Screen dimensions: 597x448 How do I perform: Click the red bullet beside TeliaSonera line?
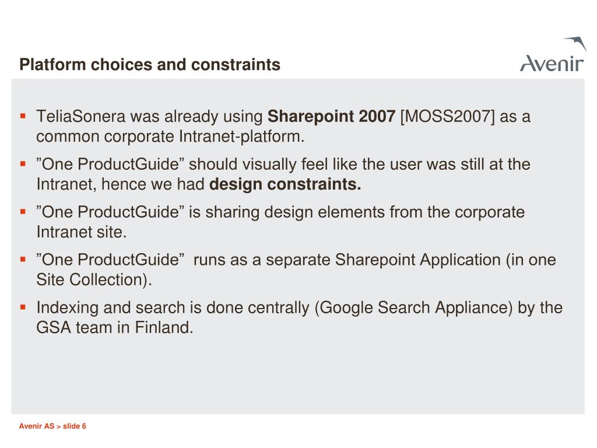click(23, 116)
